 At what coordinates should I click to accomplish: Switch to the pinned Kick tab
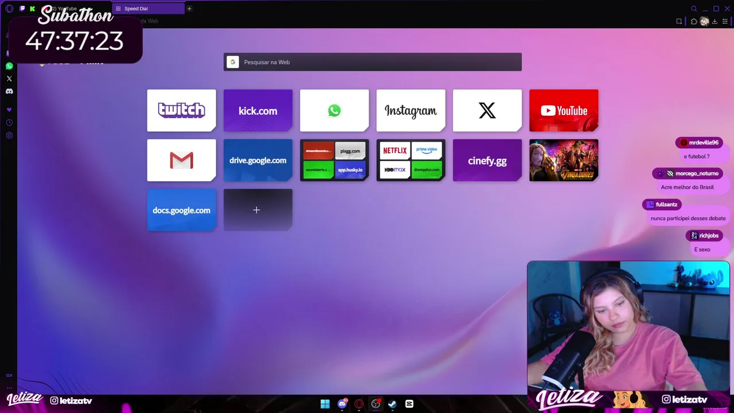click(32, 9)
